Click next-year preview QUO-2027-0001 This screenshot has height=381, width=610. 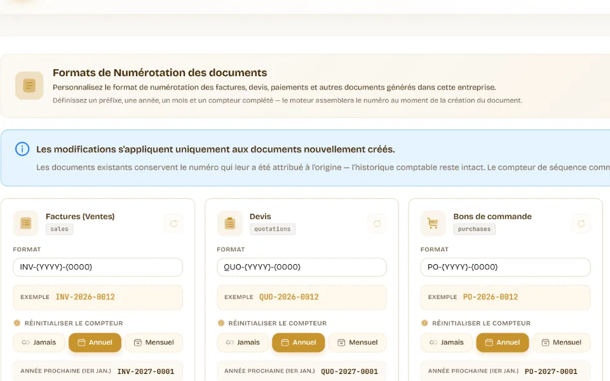point(349,371)
